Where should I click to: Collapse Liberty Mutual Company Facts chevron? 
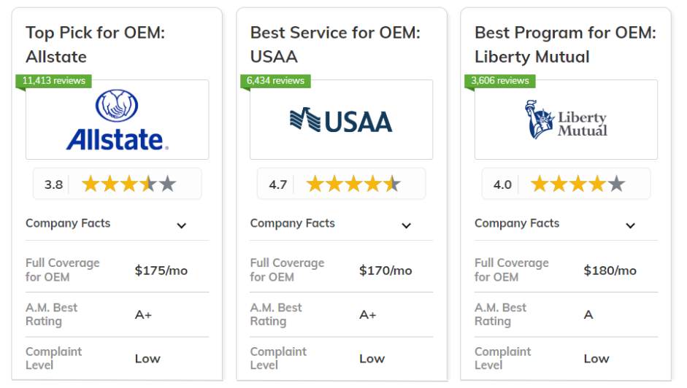[631, 225]
